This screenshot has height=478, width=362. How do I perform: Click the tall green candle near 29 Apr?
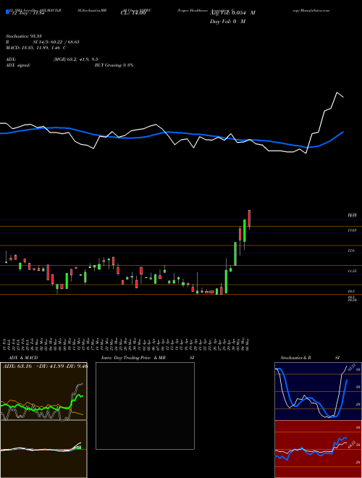coord(226,282)
